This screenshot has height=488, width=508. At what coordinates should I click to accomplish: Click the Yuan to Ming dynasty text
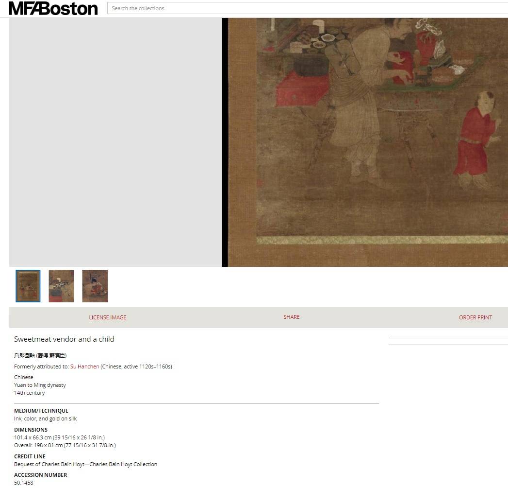coord(40,385)
